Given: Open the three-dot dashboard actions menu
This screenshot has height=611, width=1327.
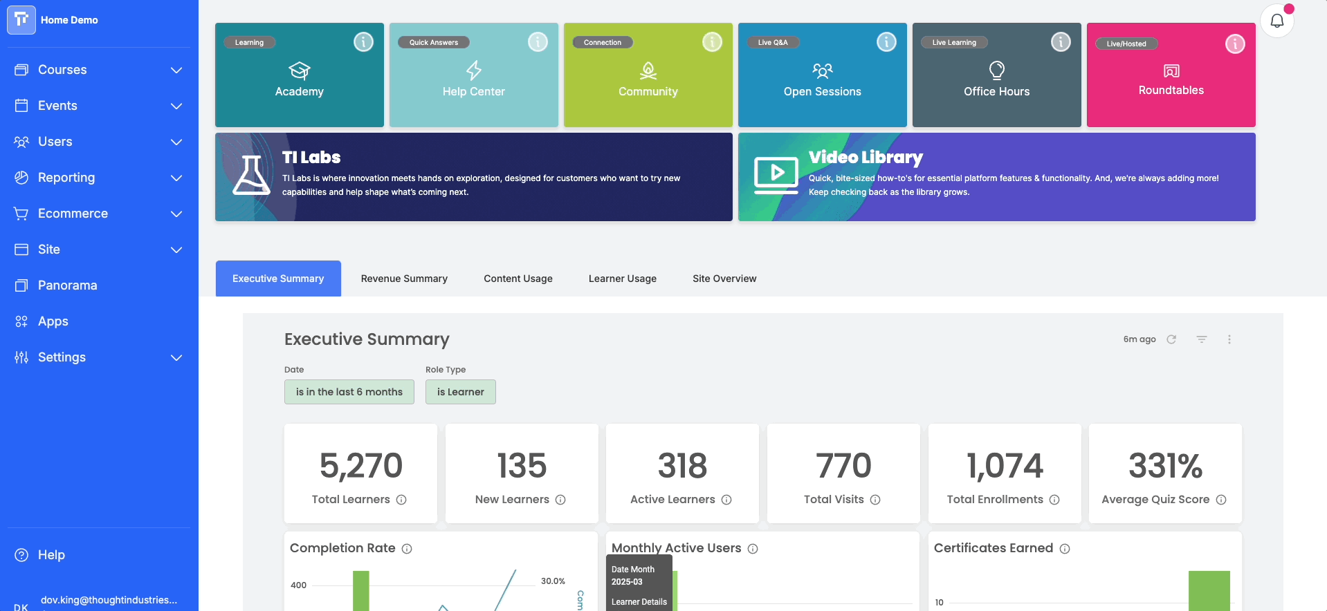Looking at the screenshot, I should coord(1229,339).
